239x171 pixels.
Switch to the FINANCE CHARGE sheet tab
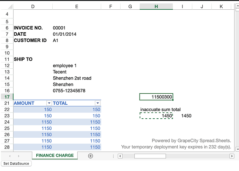(x=55, y=155)
